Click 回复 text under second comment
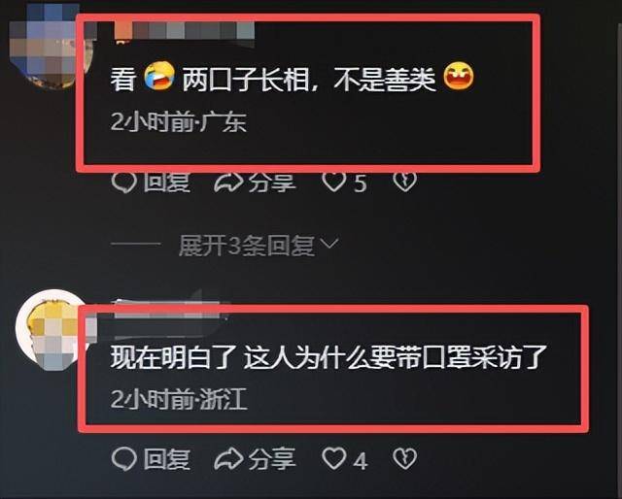622x499 pixels. (166, 459)
